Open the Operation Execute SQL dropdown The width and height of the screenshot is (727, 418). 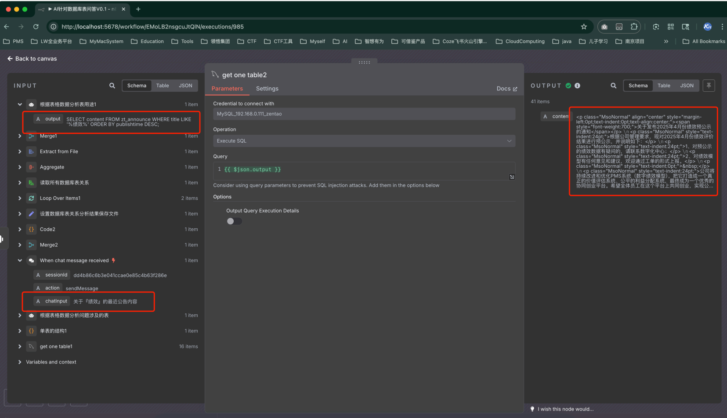coord(364,141)
